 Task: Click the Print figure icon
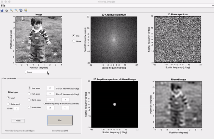point(6,10)
